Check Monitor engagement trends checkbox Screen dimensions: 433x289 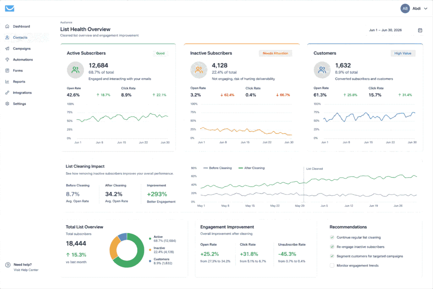(x=332, y=265)
